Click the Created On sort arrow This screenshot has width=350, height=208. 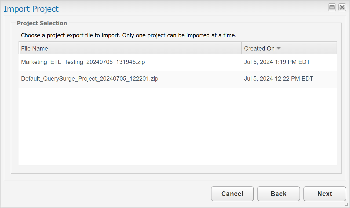(279, 48)
